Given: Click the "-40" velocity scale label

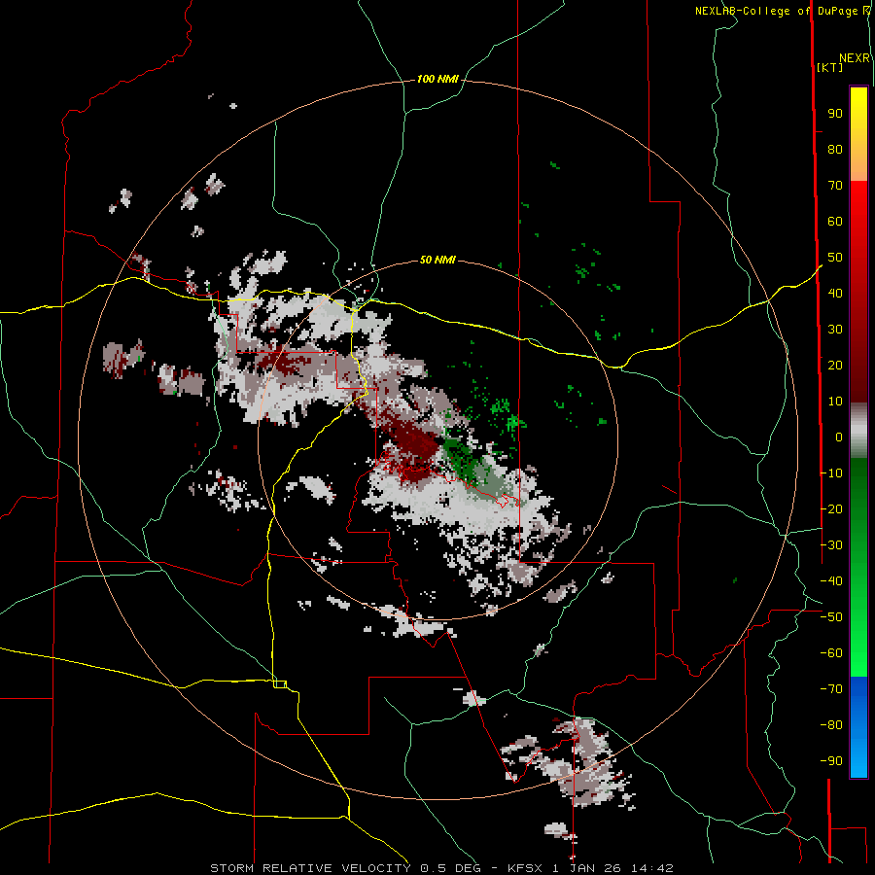Looking at the screenshot, I should click(x=831, y=581).
